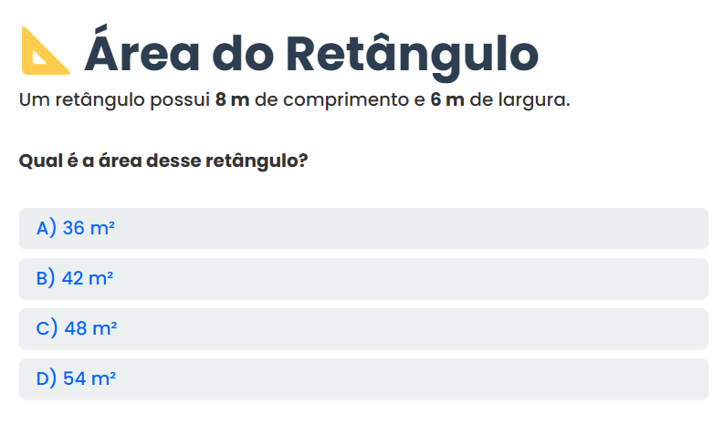Click the question mark ending the bold question
724x425 pixels.
(302, 161)
